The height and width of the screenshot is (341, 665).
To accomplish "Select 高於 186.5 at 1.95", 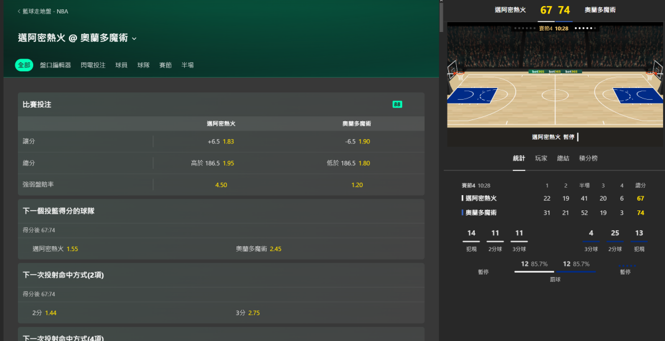I will tap(221, 163).
